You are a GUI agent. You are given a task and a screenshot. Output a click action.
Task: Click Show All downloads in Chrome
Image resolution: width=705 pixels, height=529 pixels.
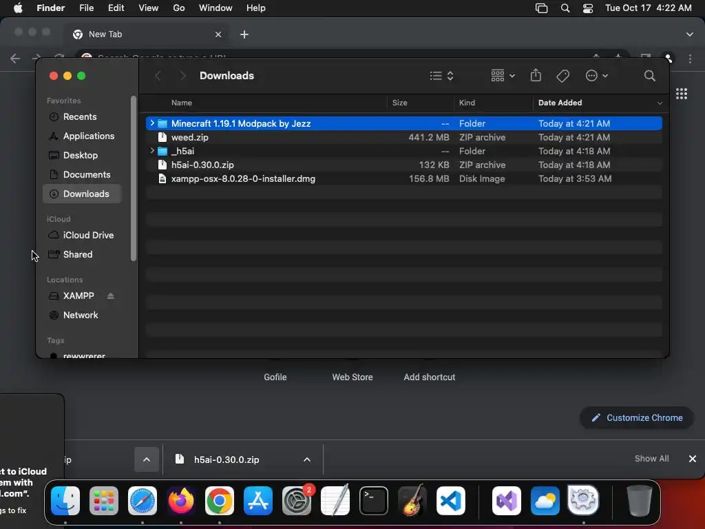[x=651, y=458]
